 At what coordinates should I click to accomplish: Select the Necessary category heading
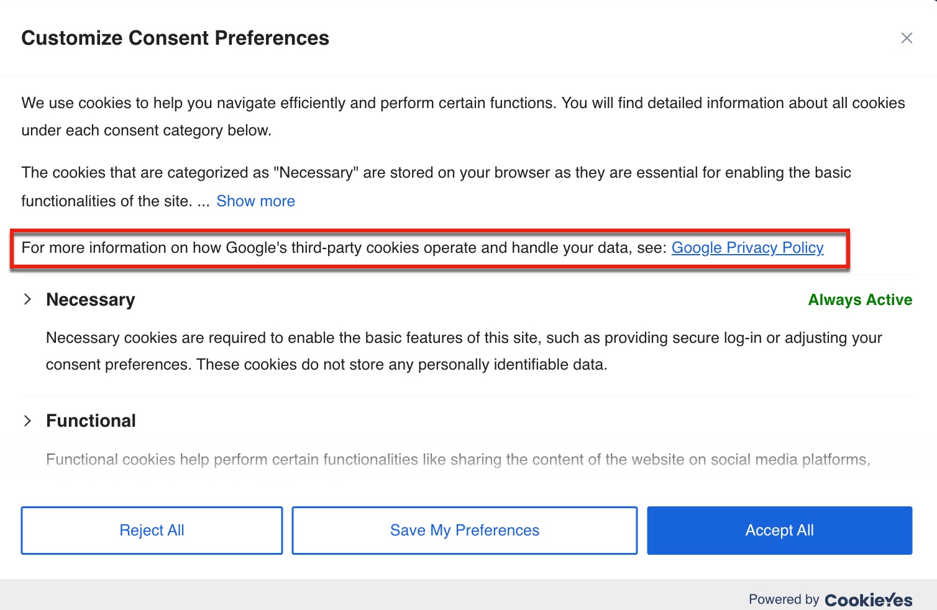coord(91,299)
